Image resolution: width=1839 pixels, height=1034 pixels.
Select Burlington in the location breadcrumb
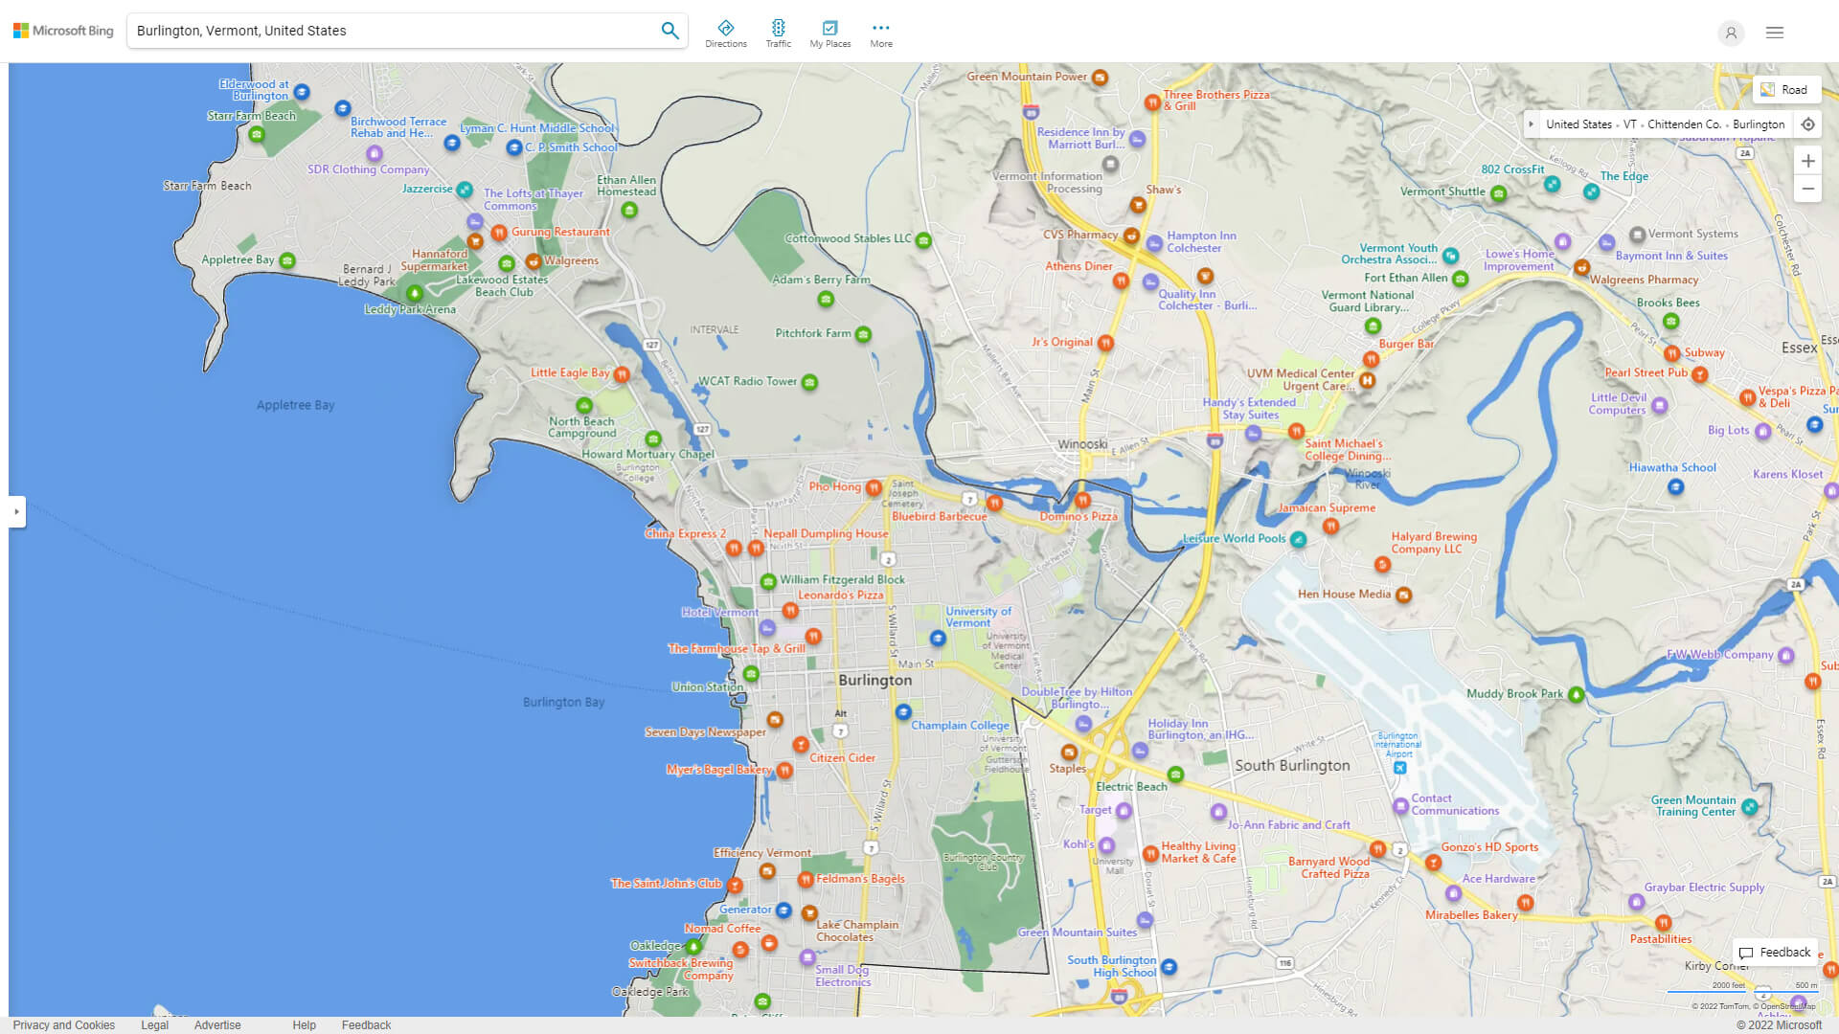click(1760, 124)
